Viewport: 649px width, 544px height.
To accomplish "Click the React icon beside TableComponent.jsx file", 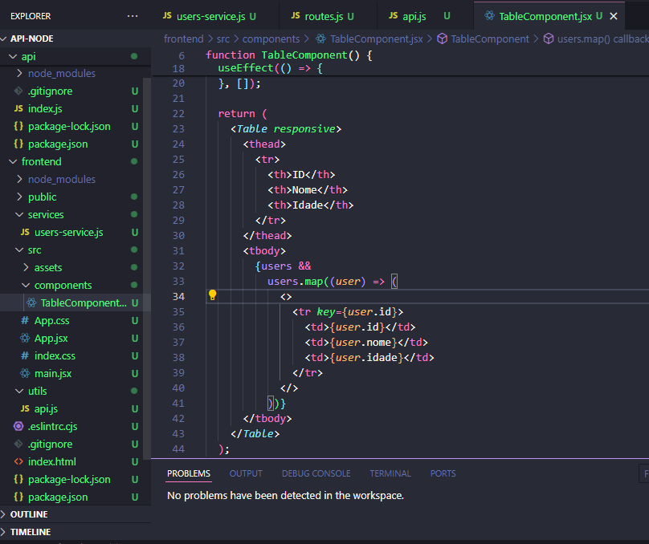I will (31, 302).
